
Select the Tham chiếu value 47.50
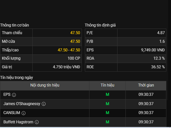75,33
